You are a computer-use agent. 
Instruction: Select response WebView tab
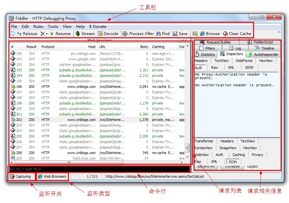(202, 155)
